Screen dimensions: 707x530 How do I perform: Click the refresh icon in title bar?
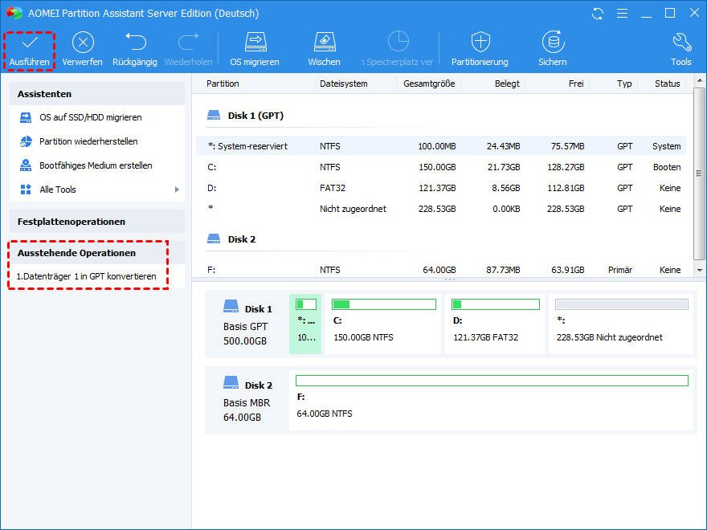[597, 14]
